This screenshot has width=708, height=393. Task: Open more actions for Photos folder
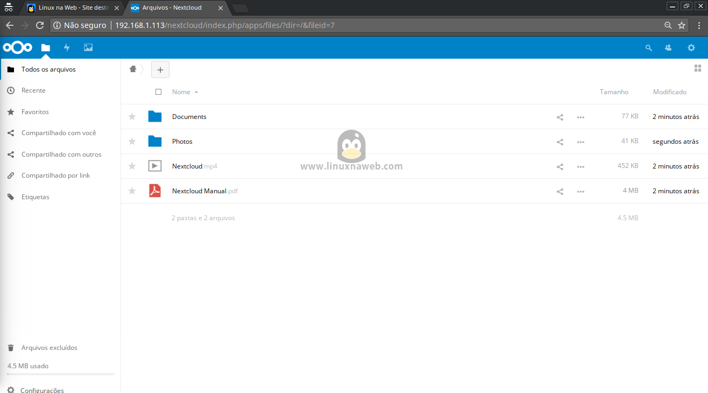point(580,142)
